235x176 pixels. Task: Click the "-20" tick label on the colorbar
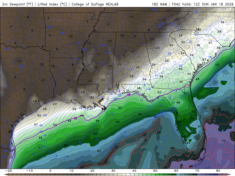click(9, 171)
